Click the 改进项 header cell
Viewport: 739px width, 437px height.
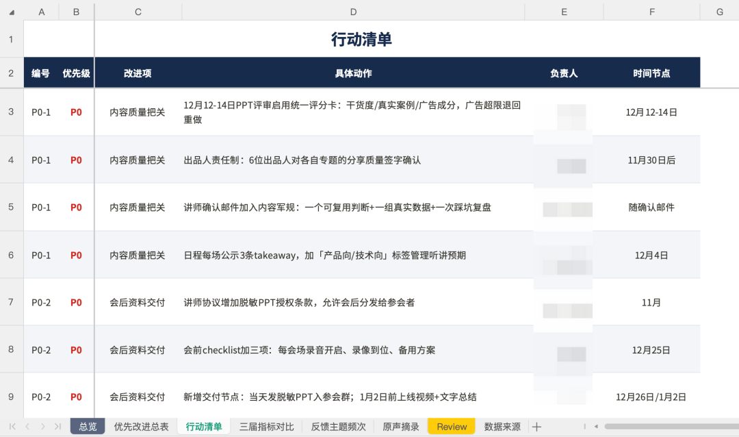(x=138, y=73)
